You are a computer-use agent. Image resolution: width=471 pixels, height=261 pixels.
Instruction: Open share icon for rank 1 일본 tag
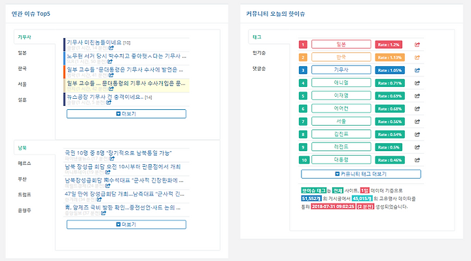pos(417,44)
